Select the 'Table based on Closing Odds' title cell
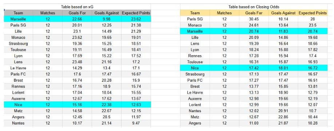The image size is (334, 131). coord(254,7)
